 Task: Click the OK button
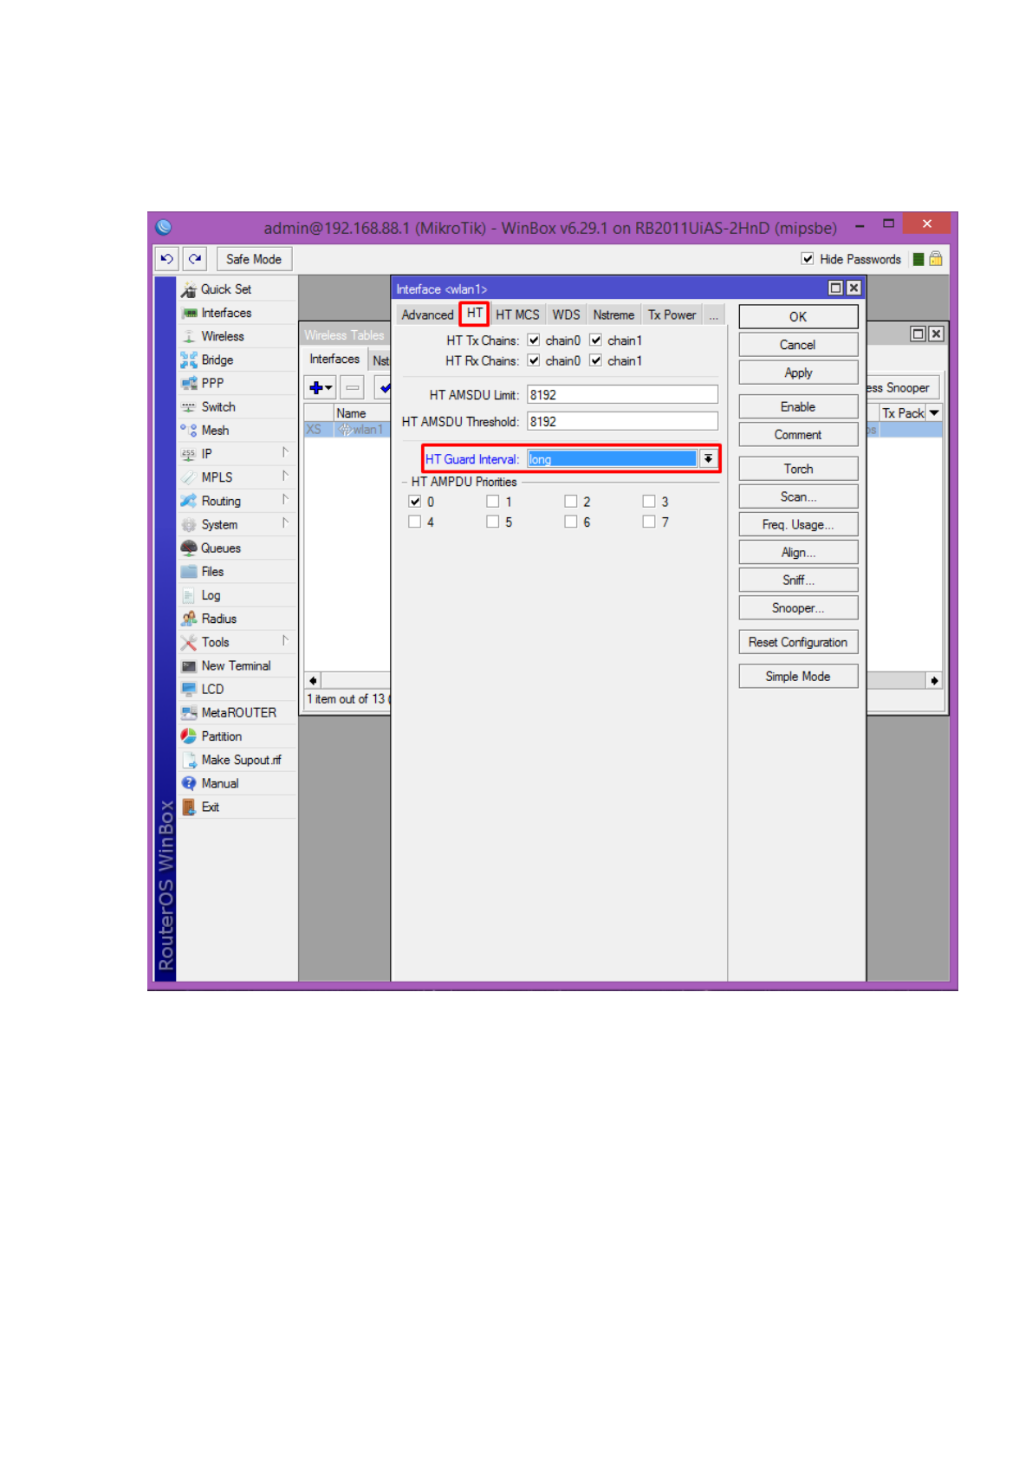coord(798,316)
